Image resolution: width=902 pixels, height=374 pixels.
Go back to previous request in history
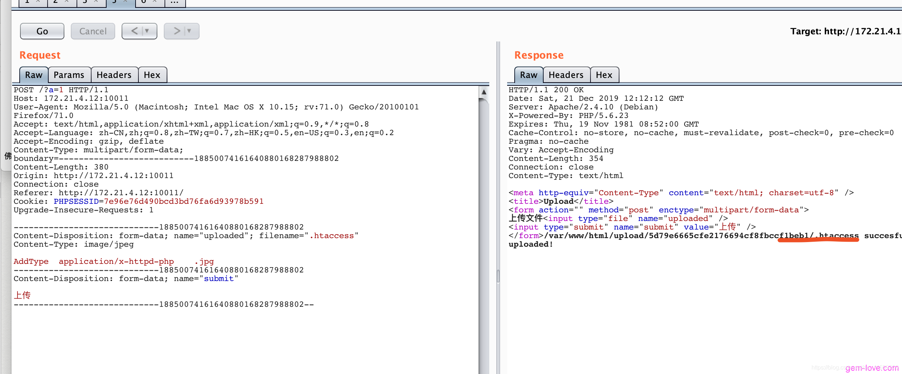[134, 31]
